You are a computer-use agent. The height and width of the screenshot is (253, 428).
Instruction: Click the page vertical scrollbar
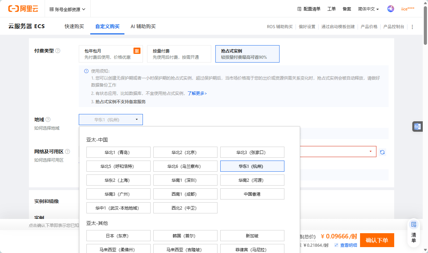pyautogui.click(x=425, y=25)
